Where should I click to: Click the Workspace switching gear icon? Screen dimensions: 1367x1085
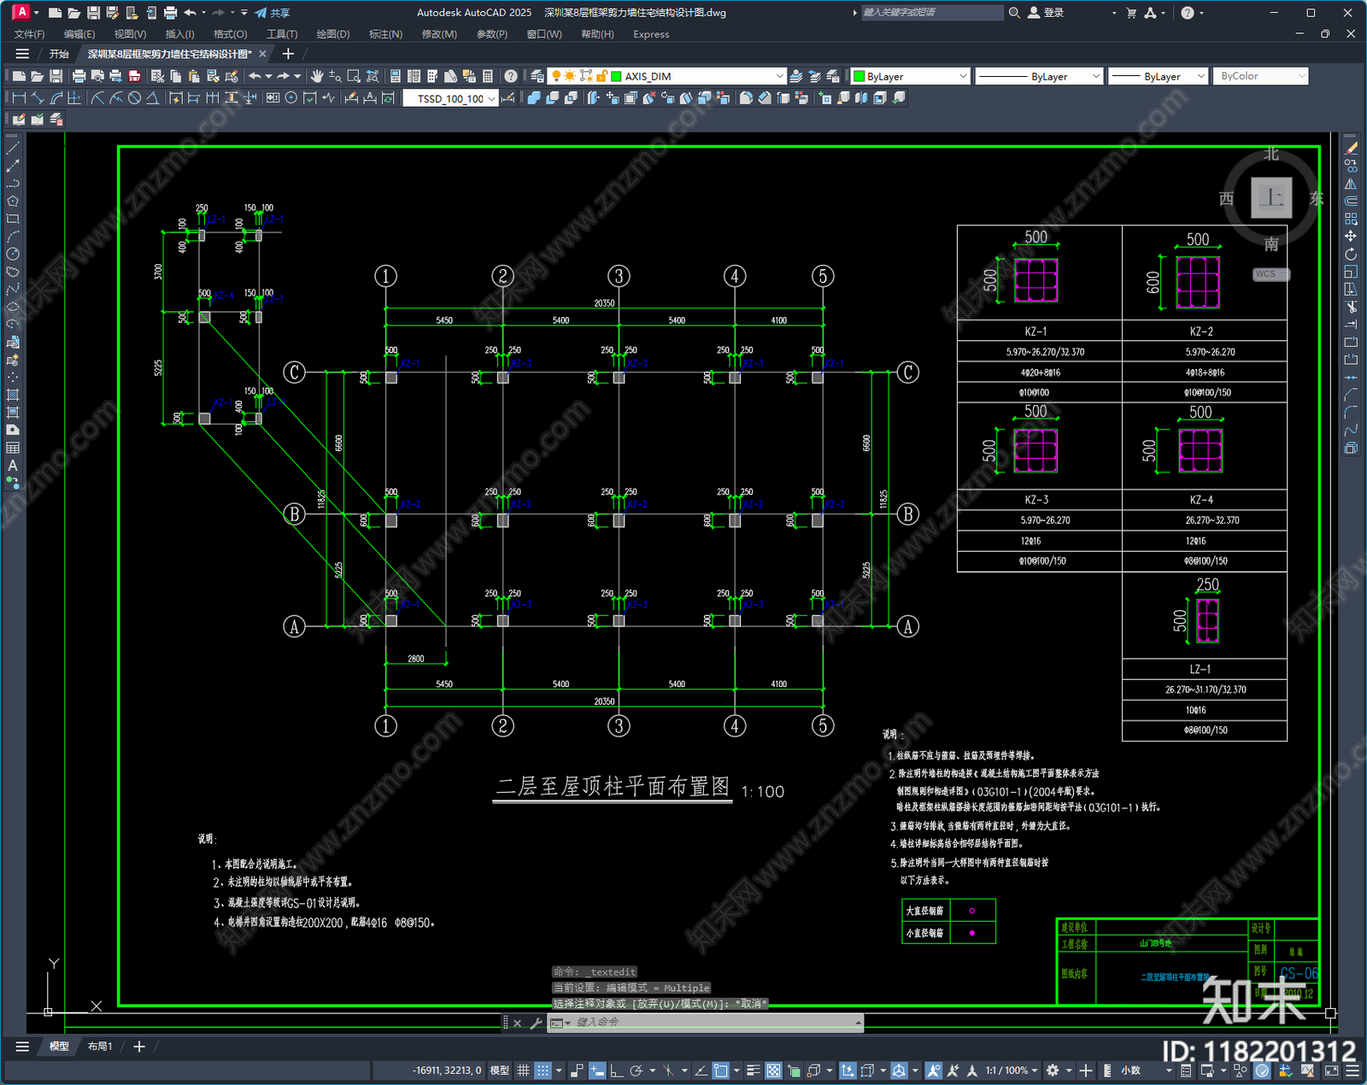1053,1070
